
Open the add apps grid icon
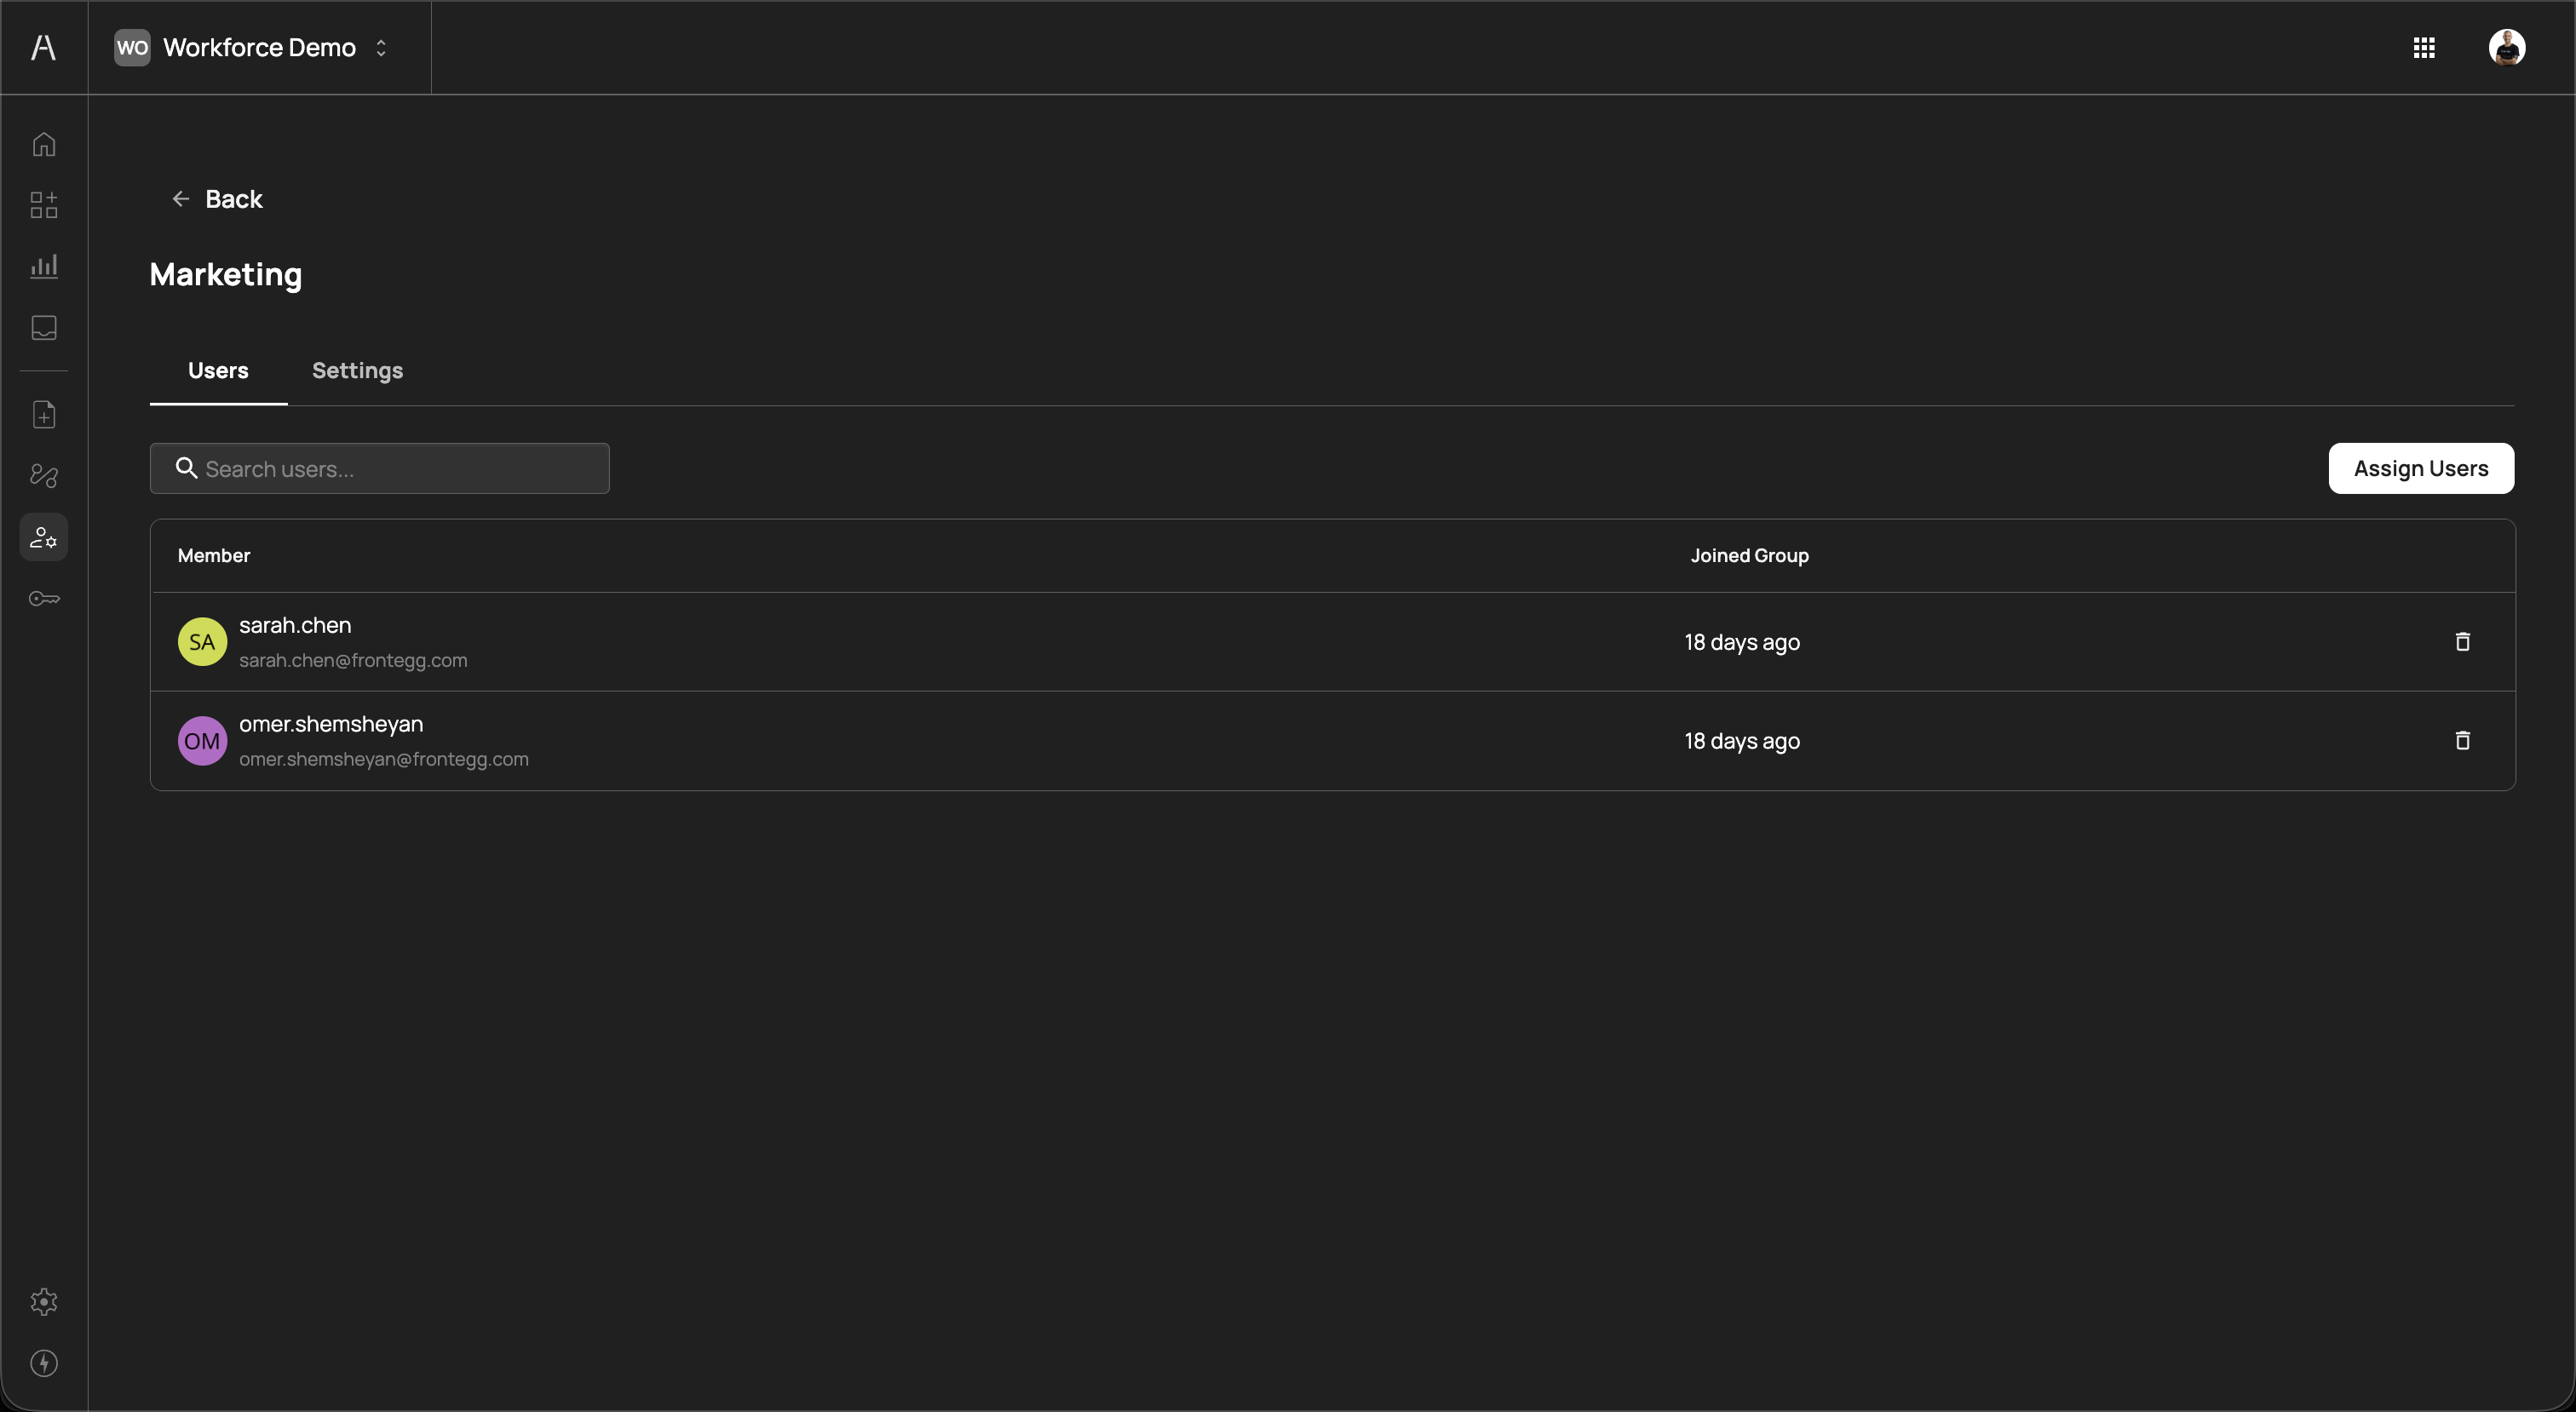44,206
